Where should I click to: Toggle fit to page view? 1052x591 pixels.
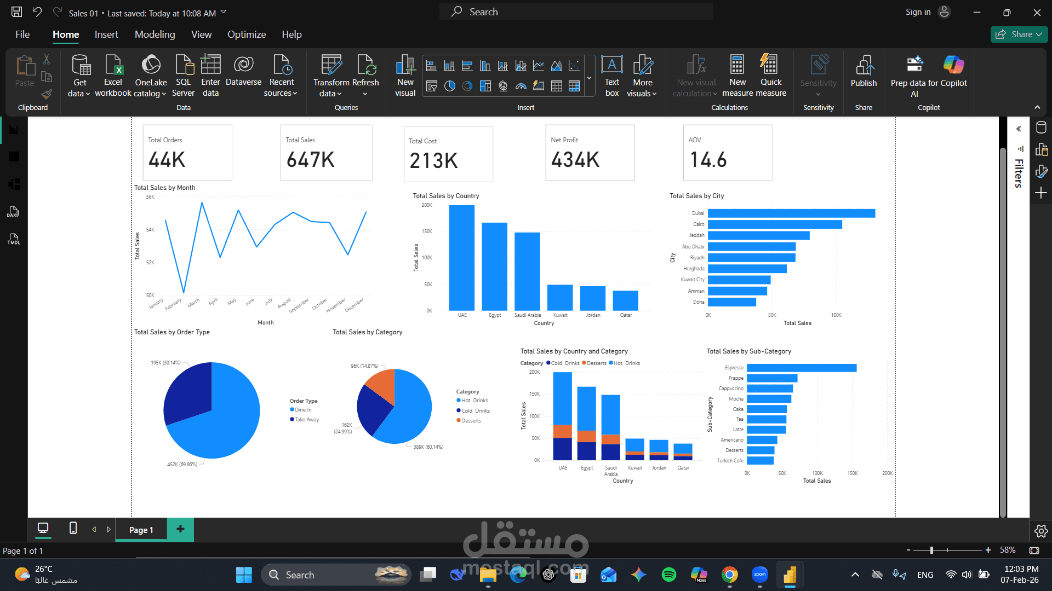tap(1034, 550)
